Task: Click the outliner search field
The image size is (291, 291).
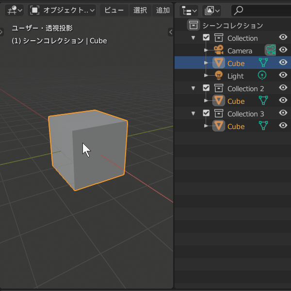Action: pos(261,11)
